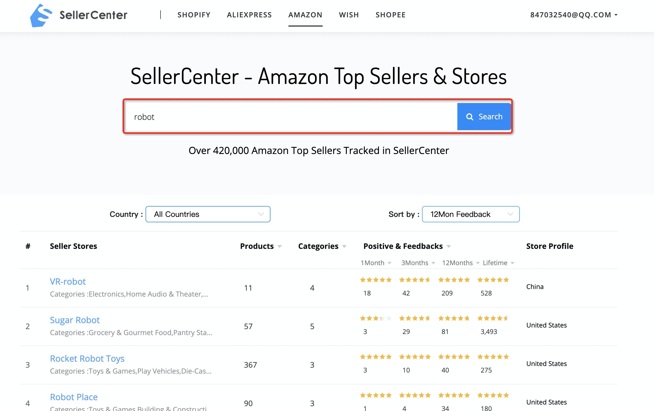Sort by 3Months feedback arrow
The image size is (654, 411).
click(433, 263)
